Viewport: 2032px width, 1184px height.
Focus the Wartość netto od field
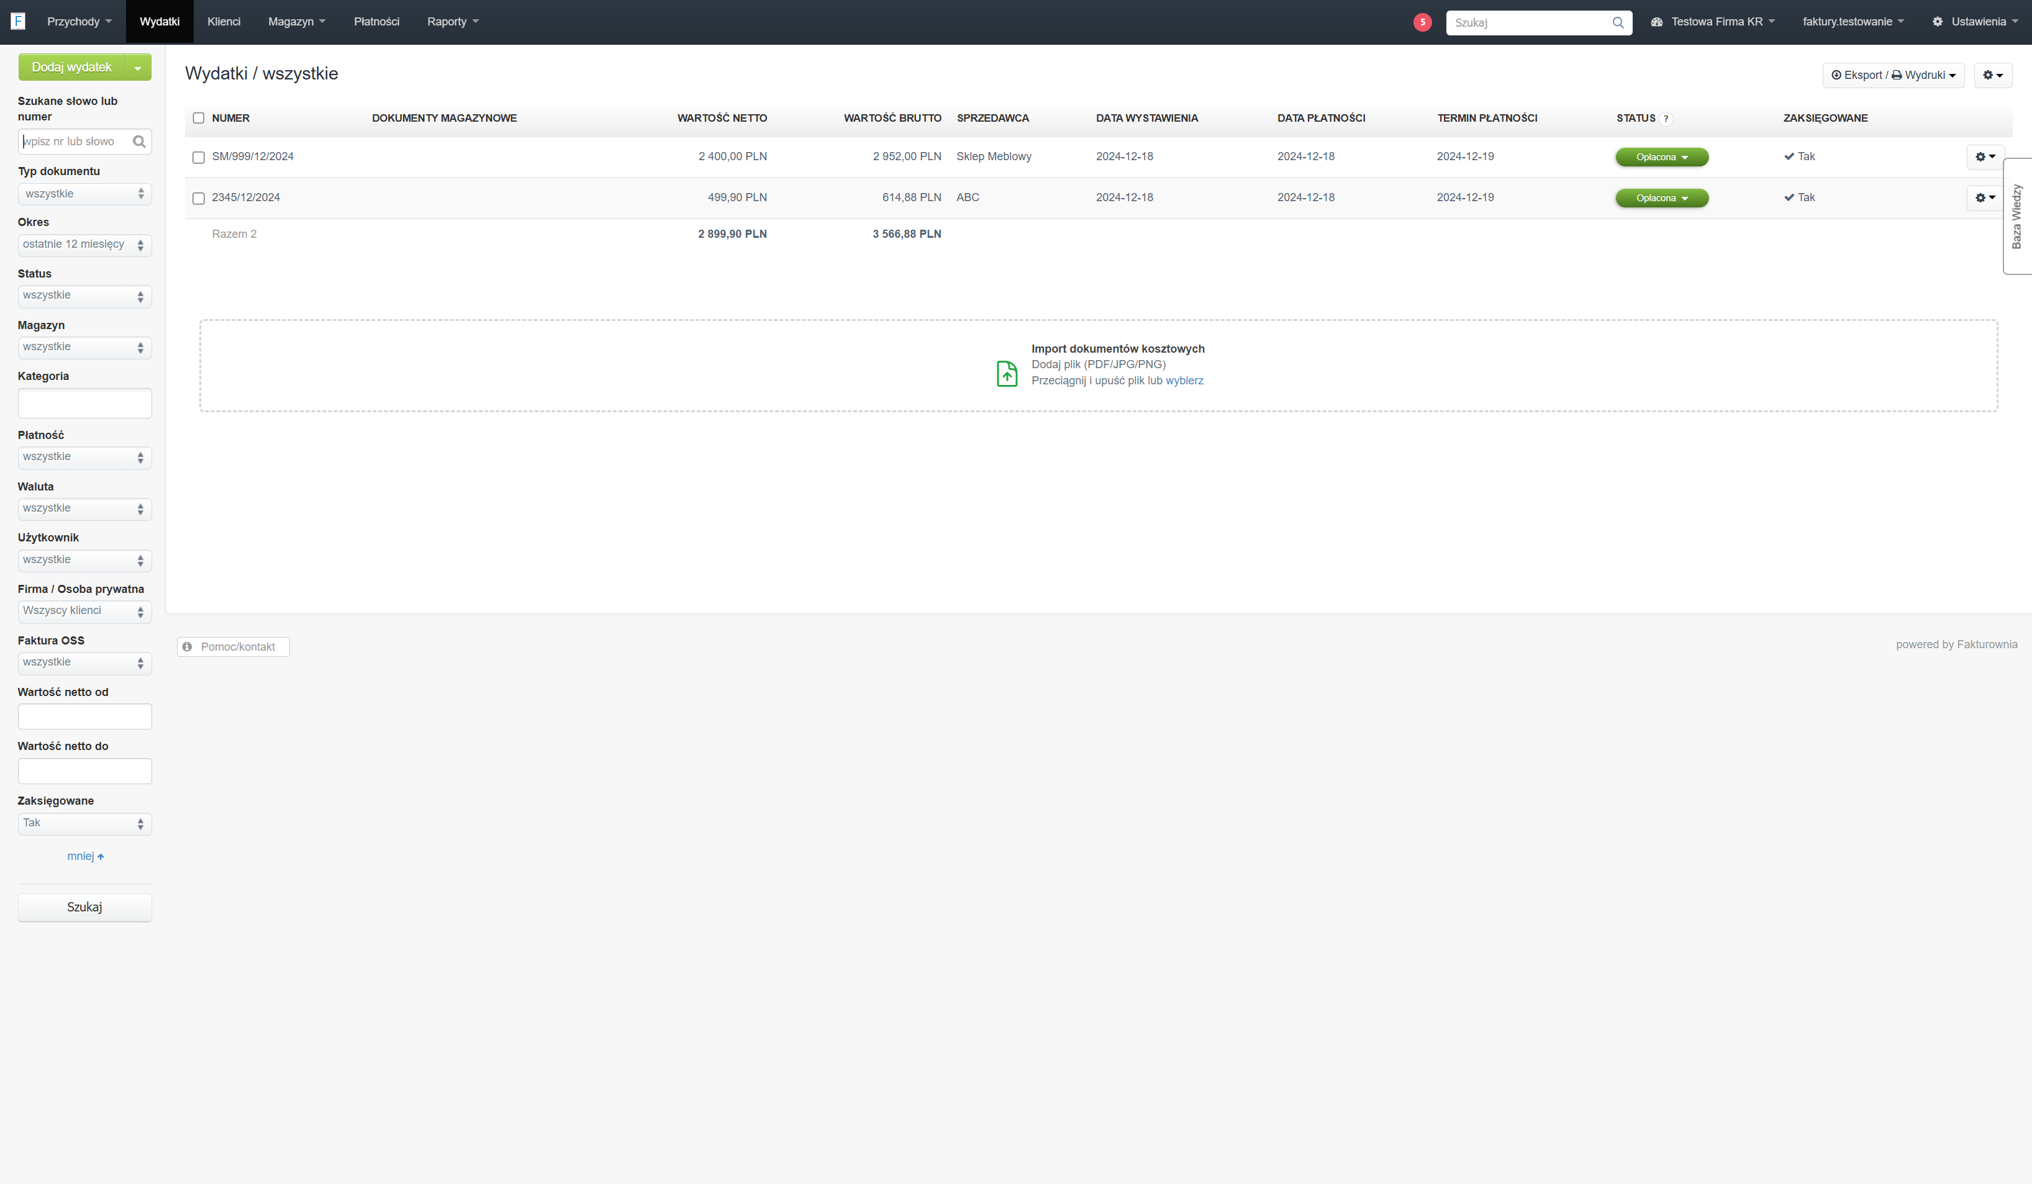point(84,716)
